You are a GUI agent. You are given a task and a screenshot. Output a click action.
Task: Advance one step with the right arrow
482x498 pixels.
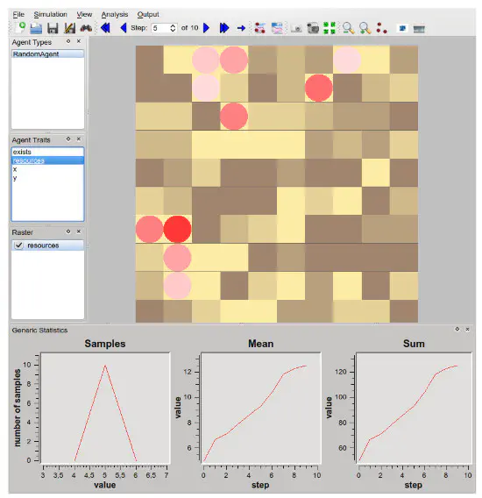(207, 28)
